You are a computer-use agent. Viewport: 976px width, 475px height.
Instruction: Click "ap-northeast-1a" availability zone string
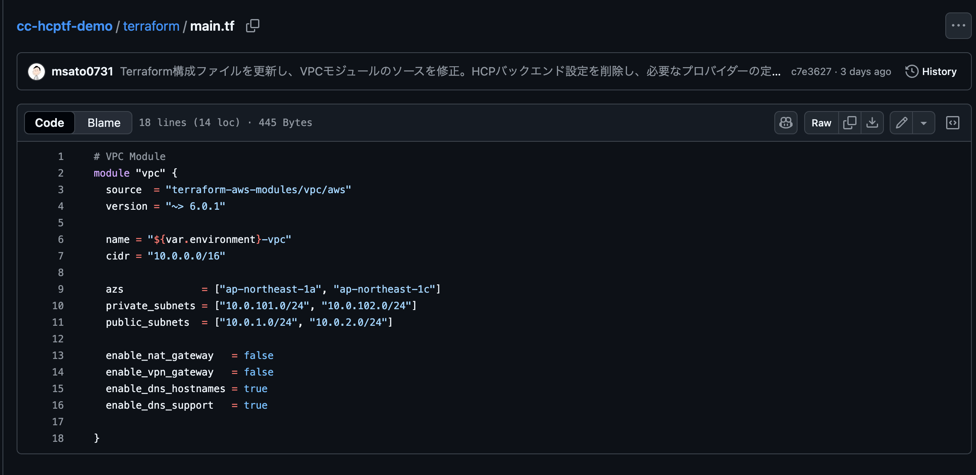271,289
